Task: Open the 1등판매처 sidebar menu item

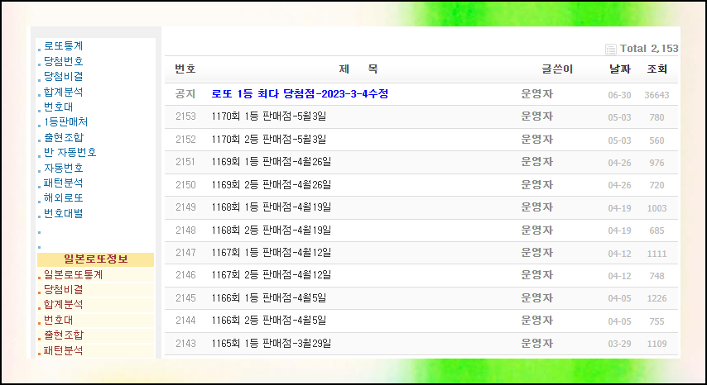Action: click(66, 122)
